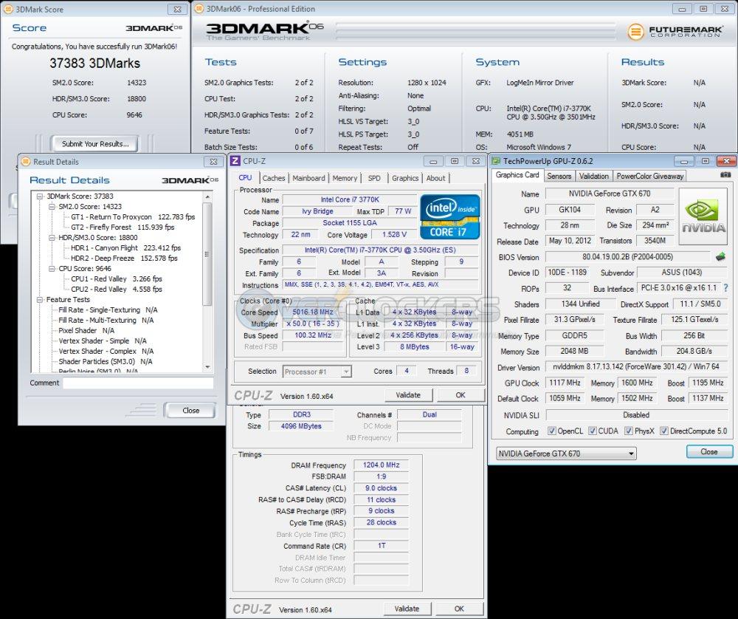Open the About tab in CPU-Z
The width and height of the screenshot is (738, 619).
(435, 178)
